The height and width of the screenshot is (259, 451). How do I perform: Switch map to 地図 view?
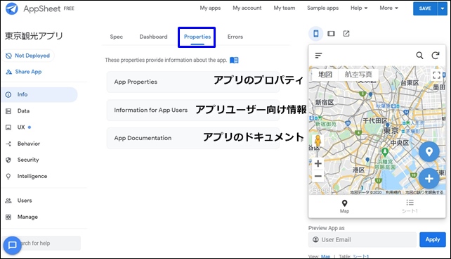(x=325, y=75)
